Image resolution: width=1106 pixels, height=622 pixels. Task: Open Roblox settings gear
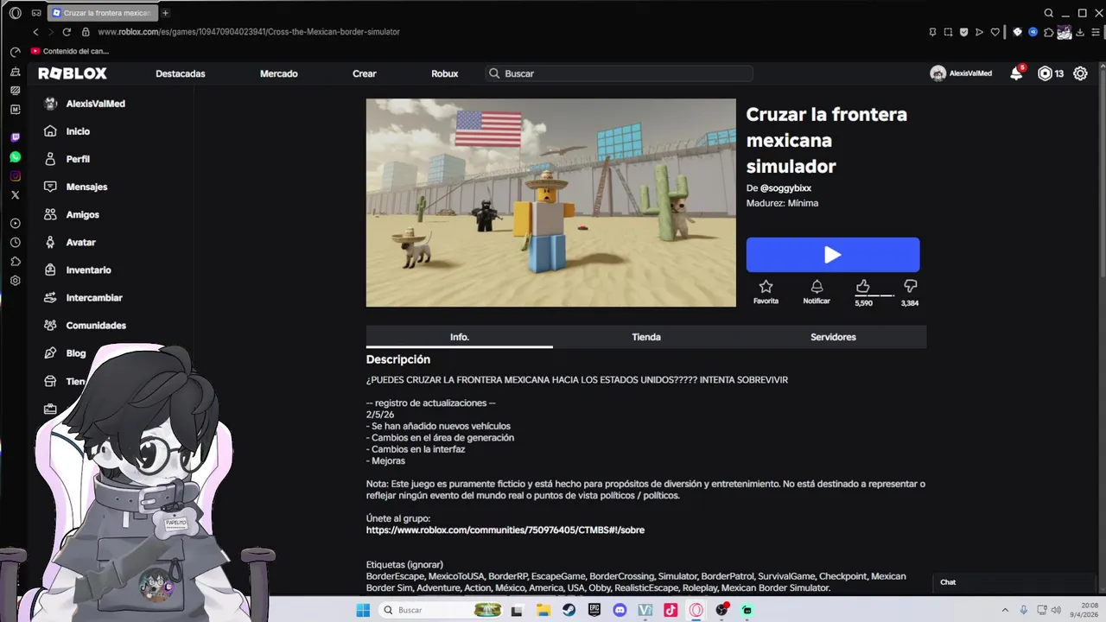point(1080,73)
